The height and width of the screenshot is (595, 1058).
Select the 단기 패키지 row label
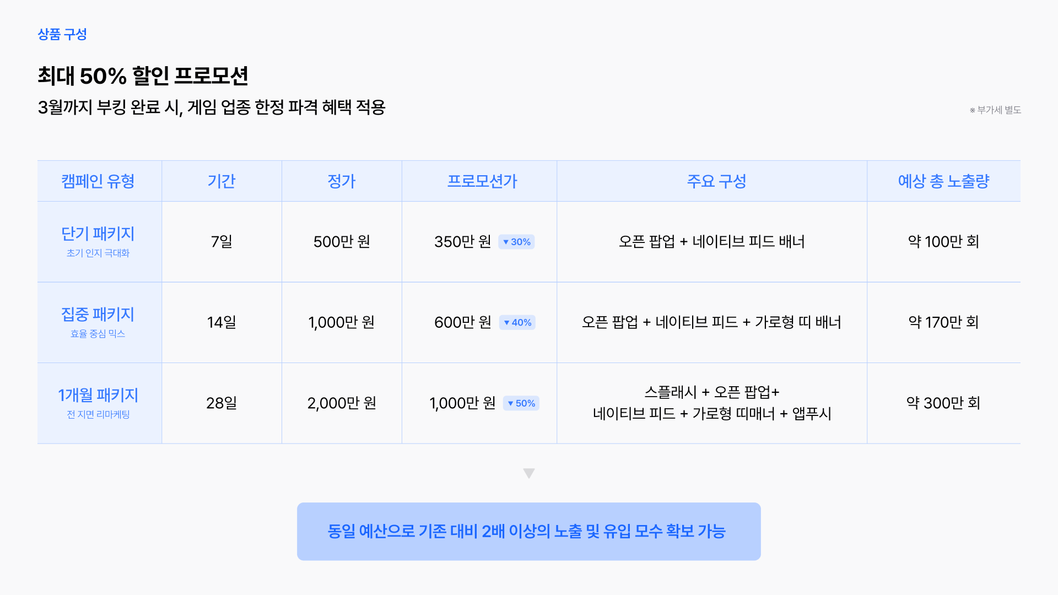98,234
